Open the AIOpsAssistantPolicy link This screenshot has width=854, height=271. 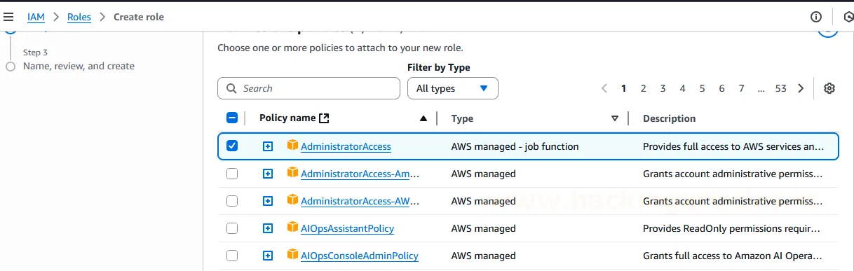[347, 228]
